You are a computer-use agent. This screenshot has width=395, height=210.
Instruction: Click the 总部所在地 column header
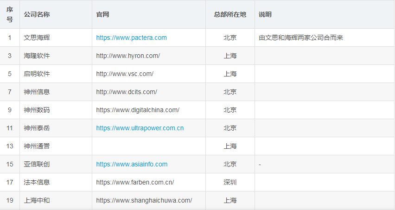tap(230, 14)
